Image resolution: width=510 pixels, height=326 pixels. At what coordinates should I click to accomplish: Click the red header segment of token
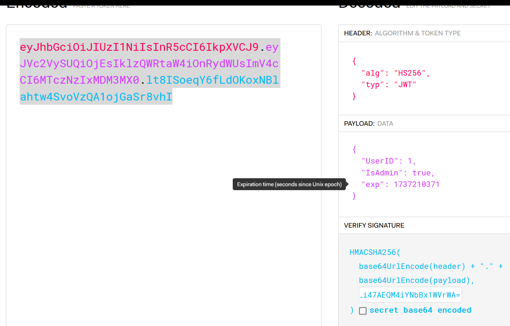tap(139, 47)
